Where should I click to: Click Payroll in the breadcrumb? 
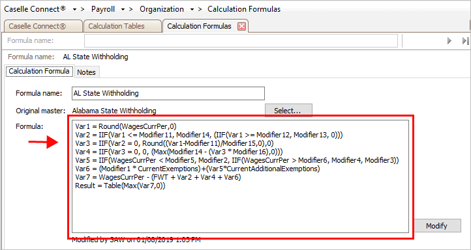pyautogui.click(x=103, y=9)
